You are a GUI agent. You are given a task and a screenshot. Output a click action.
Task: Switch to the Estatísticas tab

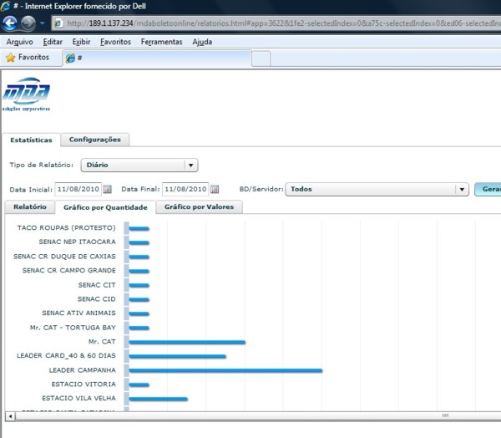pos(31,140)
